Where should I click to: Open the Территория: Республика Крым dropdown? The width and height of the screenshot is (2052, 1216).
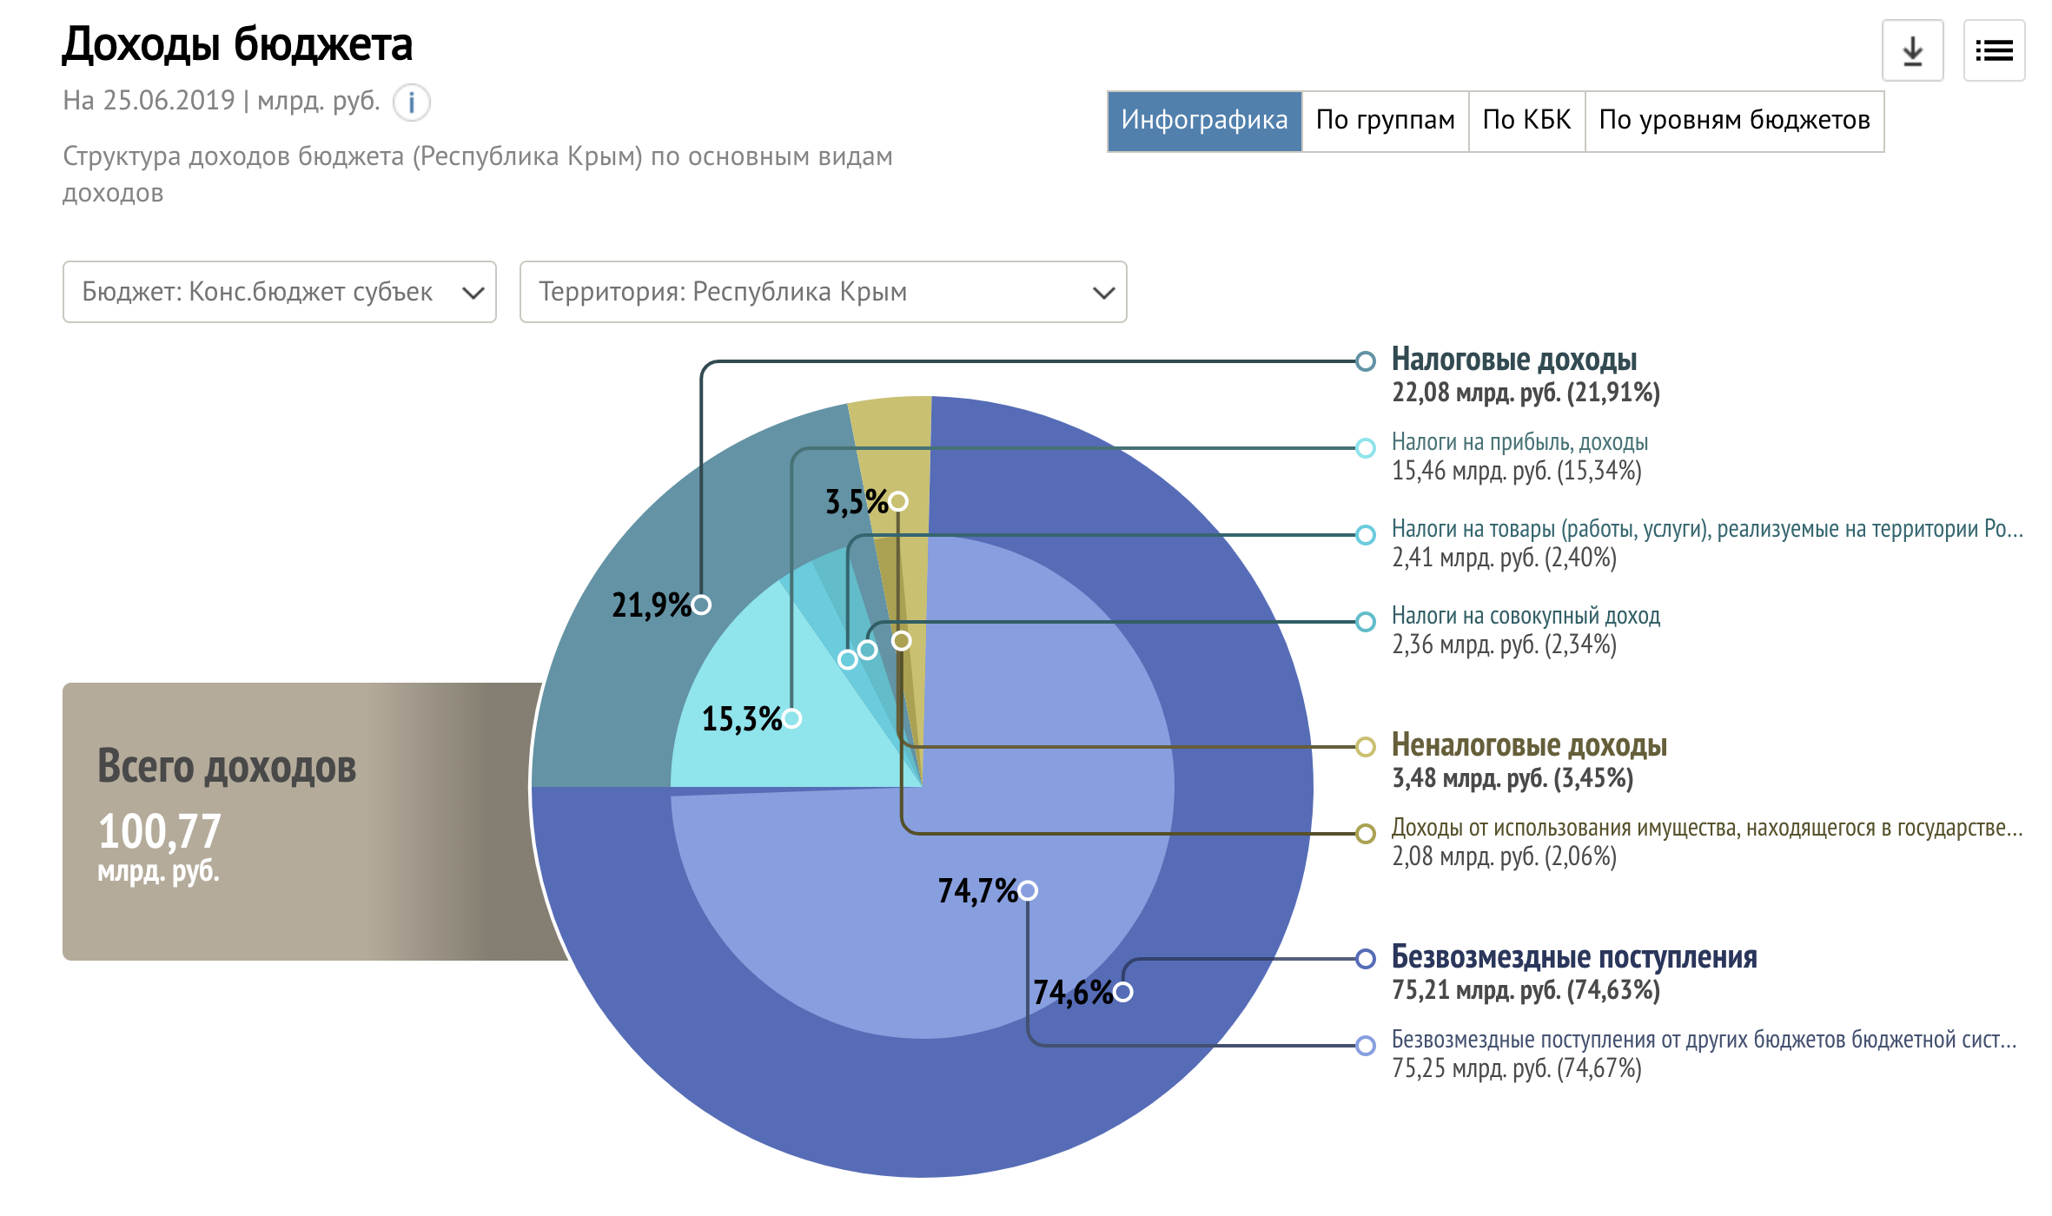click(822, 292)
